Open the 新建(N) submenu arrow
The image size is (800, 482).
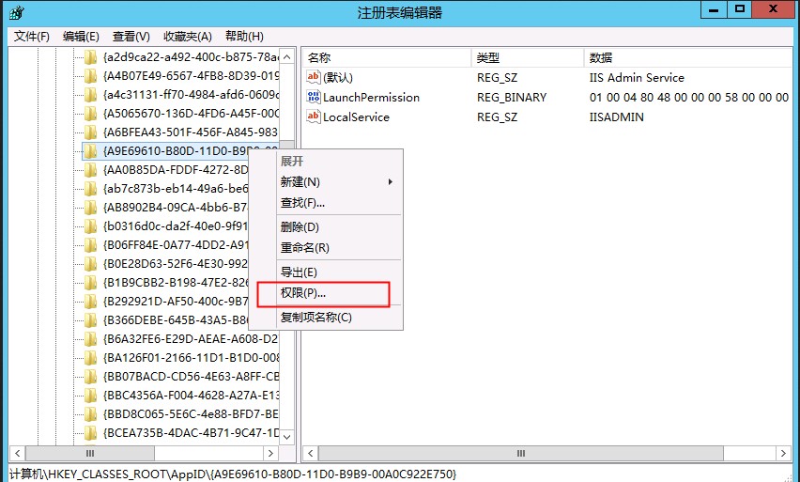coord(390,181)
